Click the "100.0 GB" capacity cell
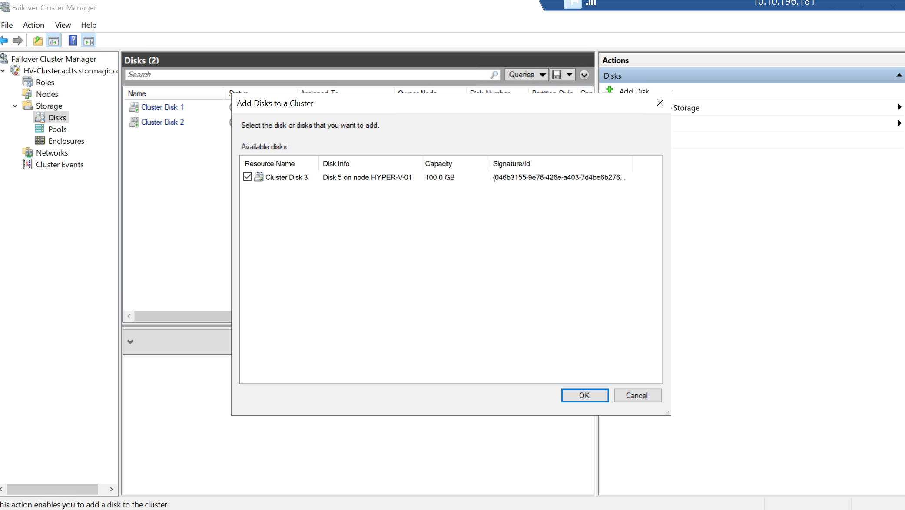905x510 pixels. [x=440, y=177]
